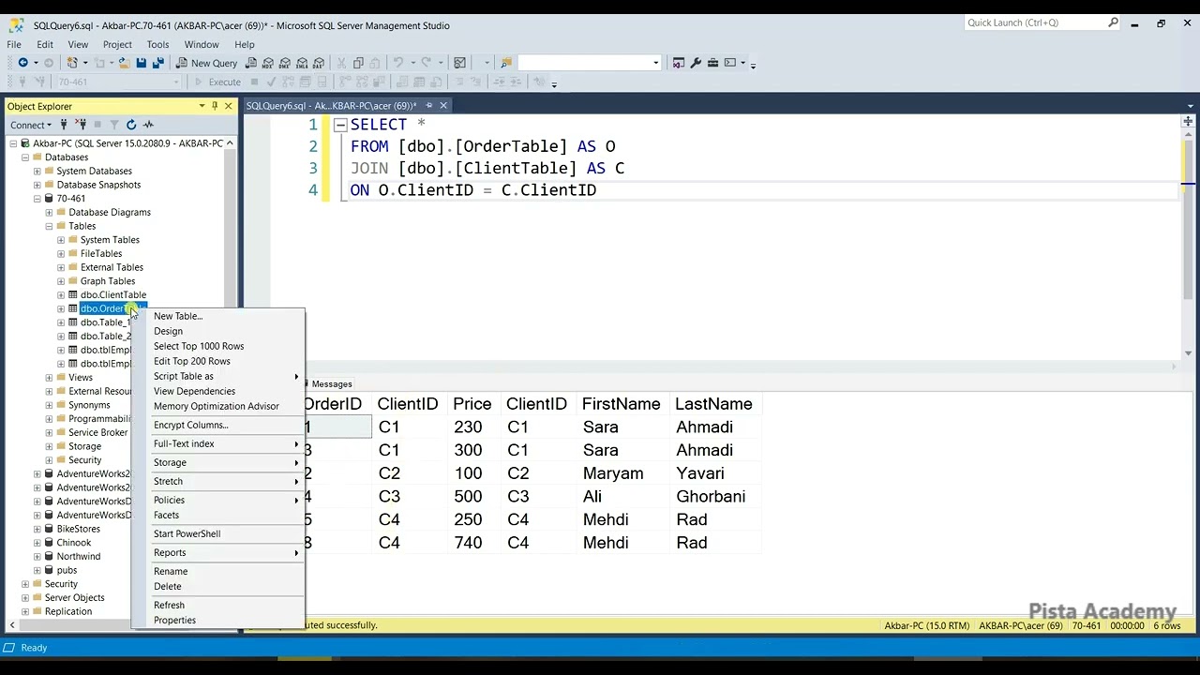This screenshot has height=675, width=1200.
Task: Switch to the Messages results tab
Action: point(332,383)
